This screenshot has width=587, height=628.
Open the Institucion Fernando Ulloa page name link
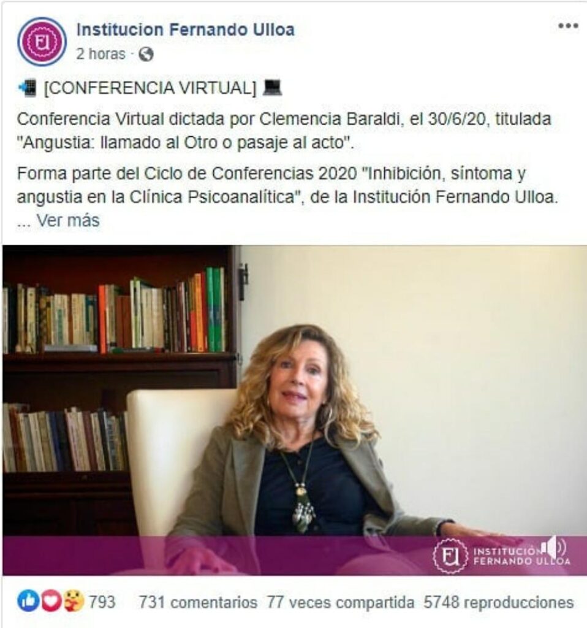(185, 29)
